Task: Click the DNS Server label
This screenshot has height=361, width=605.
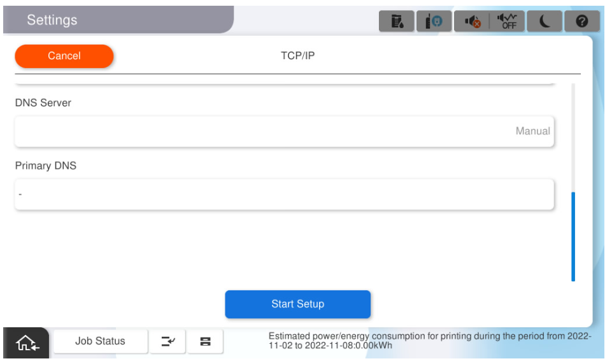Action: pyautogui.click(x=43, y=103)
